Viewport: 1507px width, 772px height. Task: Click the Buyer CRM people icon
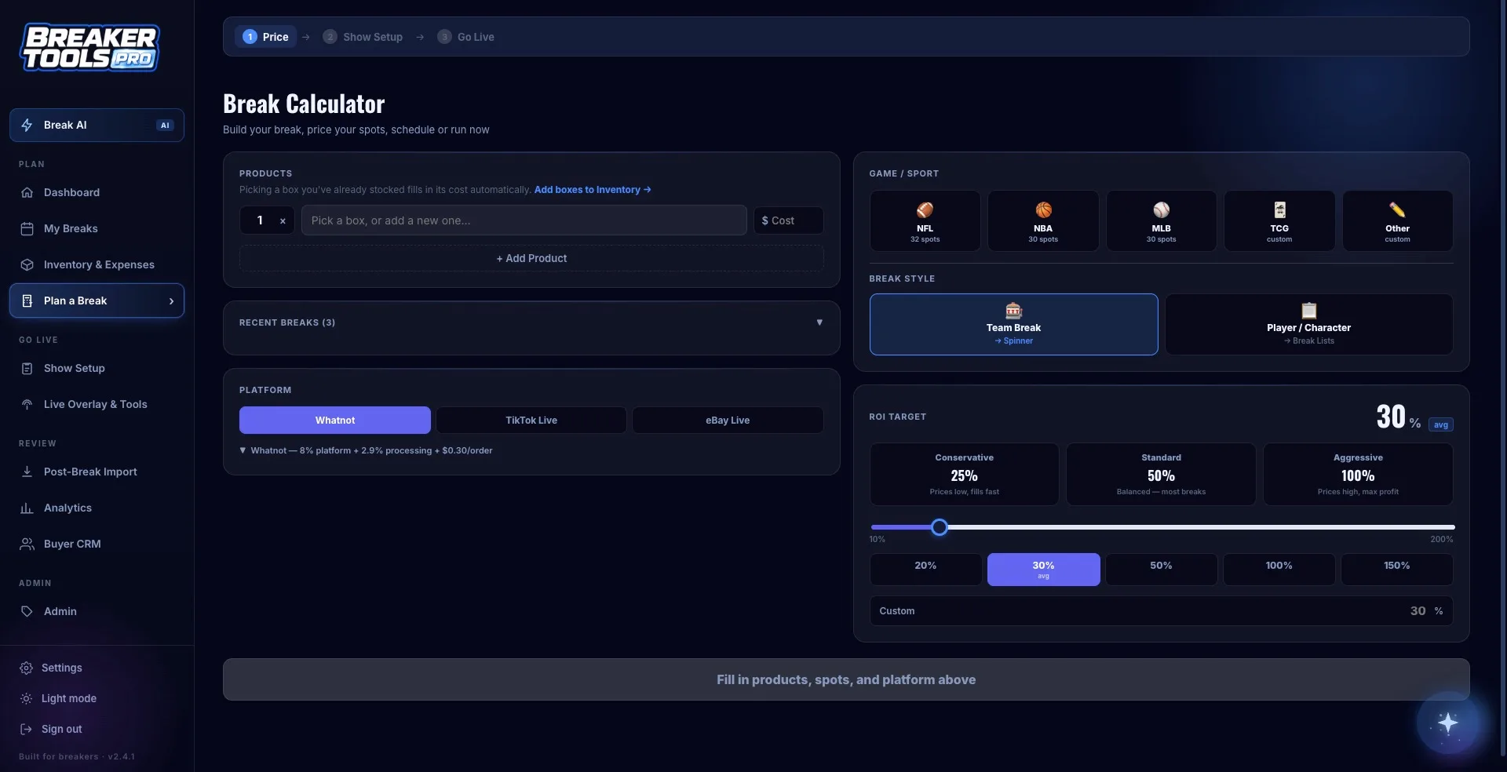click(x=27, y=544)
